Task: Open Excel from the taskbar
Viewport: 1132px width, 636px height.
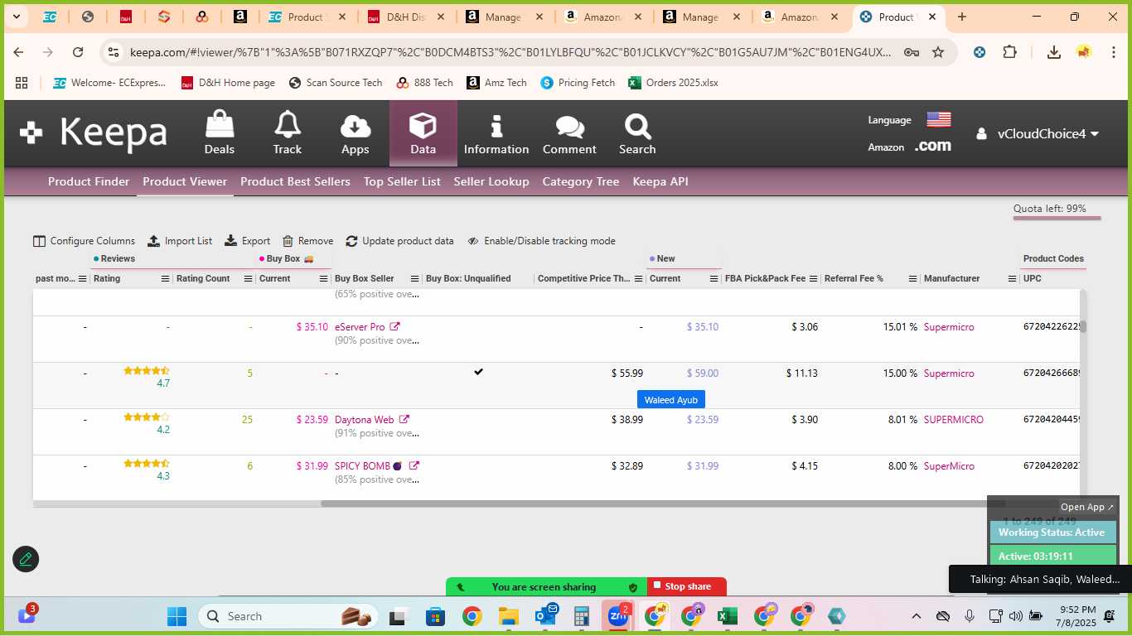Action: 728,616
